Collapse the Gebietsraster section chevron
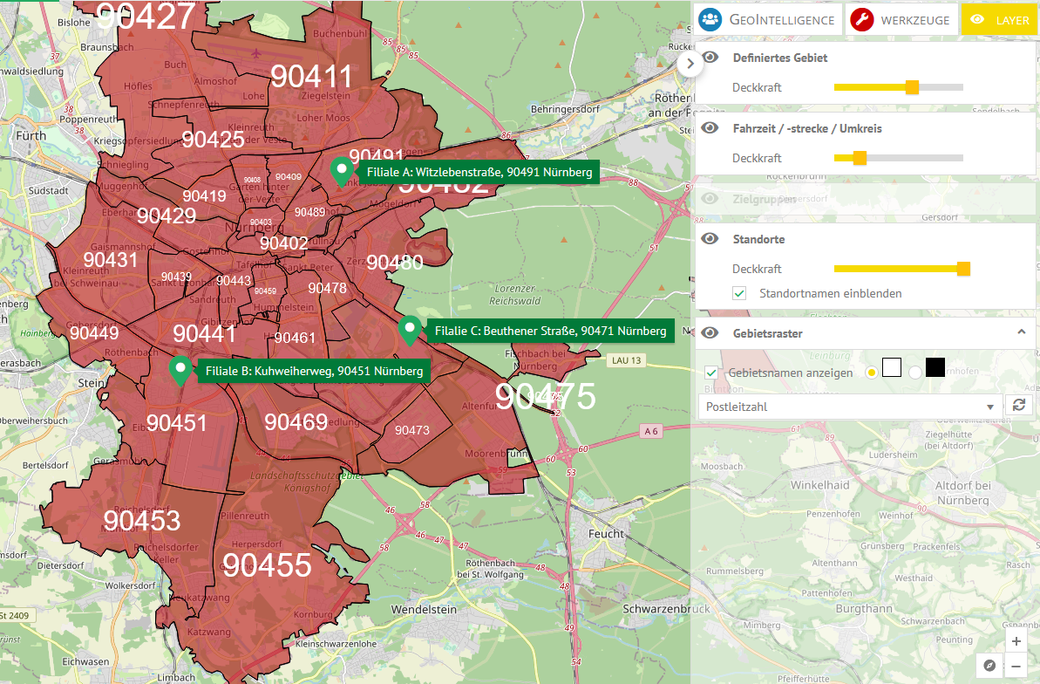The image size is (1040, 684). 1022,332
